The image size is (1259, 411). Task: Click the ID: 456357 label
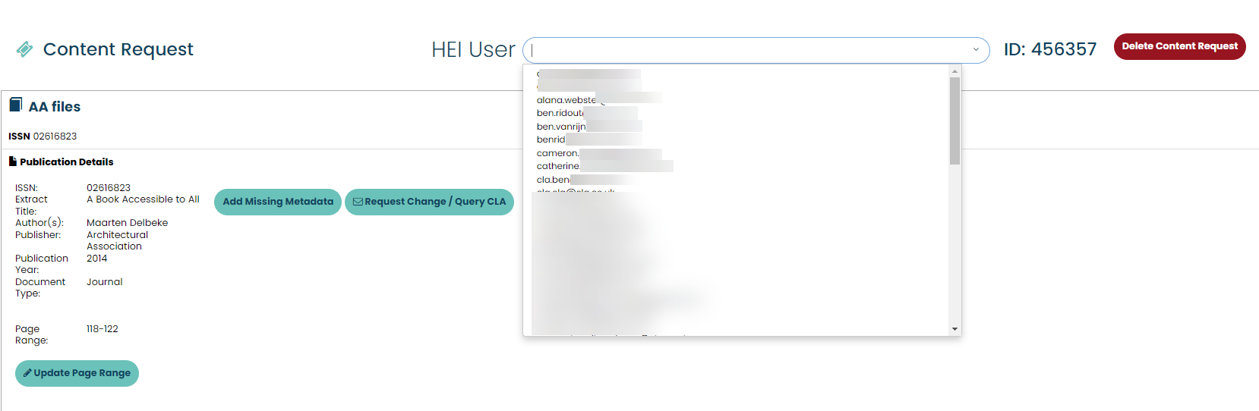click(1049, 49)
